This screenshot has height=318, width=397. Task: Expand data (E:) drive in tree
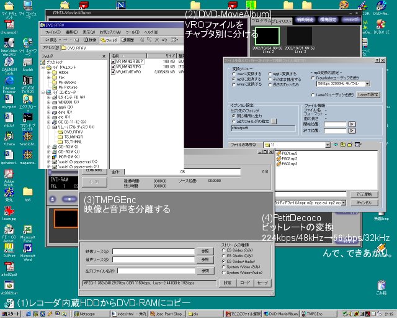(48, 112)
